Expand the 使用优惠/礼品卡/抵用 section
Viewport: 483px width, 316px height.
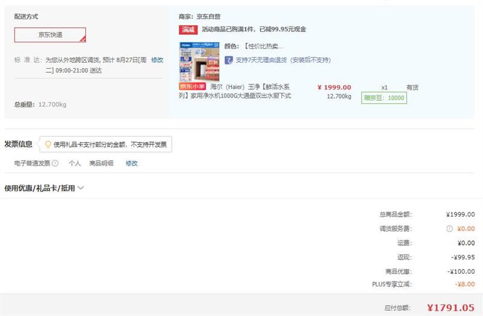44,188
